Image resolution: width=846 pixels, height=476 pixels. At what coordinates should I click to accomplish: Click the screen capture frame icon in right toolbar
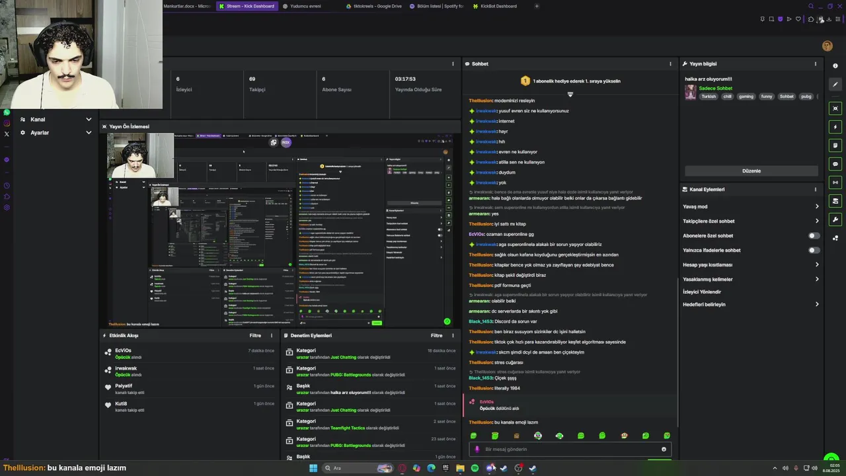click(835, 108)
